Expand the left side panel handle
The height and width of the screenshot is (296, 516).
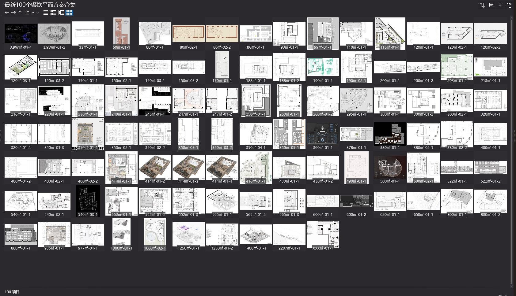coord(1,131)
